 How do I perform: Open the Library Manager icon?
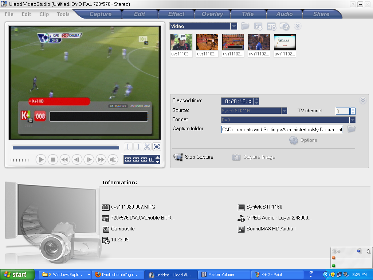(x=271, y=26)
